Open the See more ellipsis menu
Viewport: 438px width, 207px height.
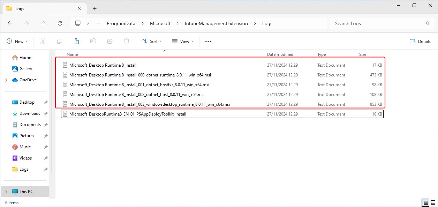(208, 41)
